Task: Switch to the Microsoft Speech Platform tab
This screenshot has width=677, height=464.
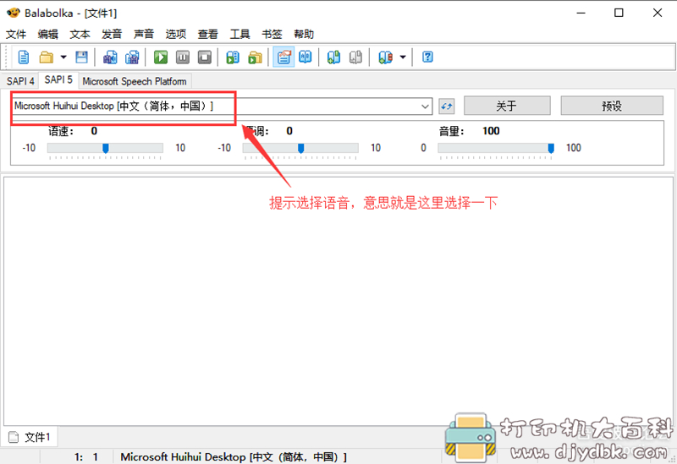Action: point(135,81)
